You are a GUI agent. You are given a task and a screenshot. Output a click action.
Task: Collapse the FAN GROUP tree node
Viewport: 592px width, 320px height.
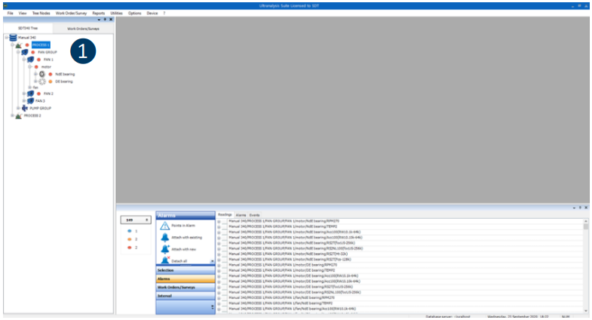pyautogui.click(x=17, y=52)
